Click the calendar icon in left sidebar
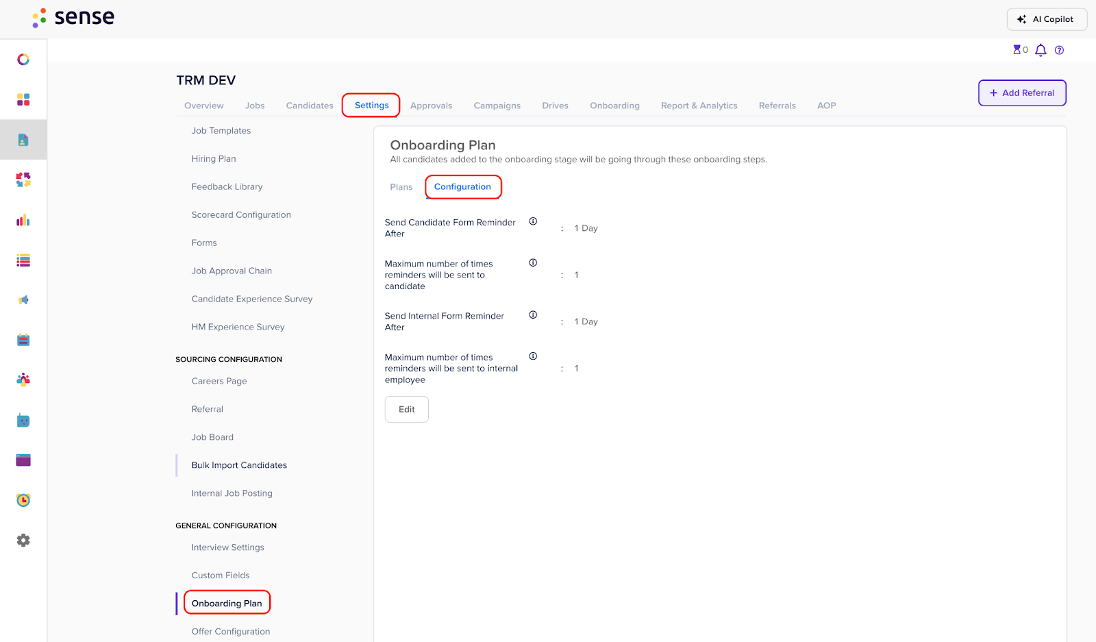 click(x=23, y=340)
